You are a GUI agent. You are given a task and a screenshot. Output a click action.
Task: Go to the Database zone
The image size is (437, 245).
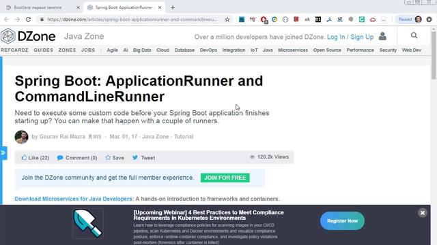[184, 50]
